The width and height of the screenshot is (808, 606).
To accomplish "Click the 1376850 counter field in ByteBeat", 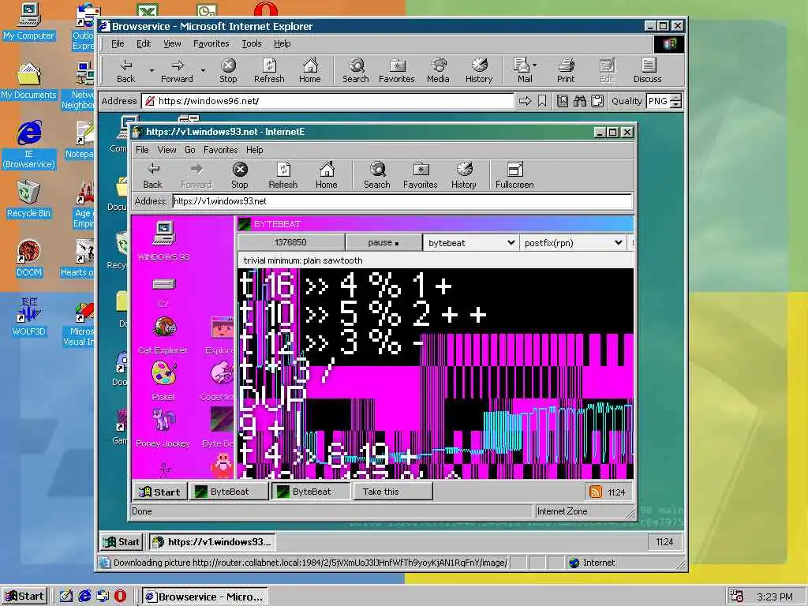I will [290, 242].
